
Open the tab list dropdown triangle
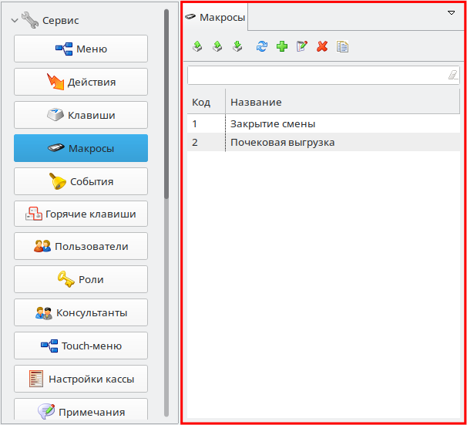pyautogui.click(x=452, y=13)
